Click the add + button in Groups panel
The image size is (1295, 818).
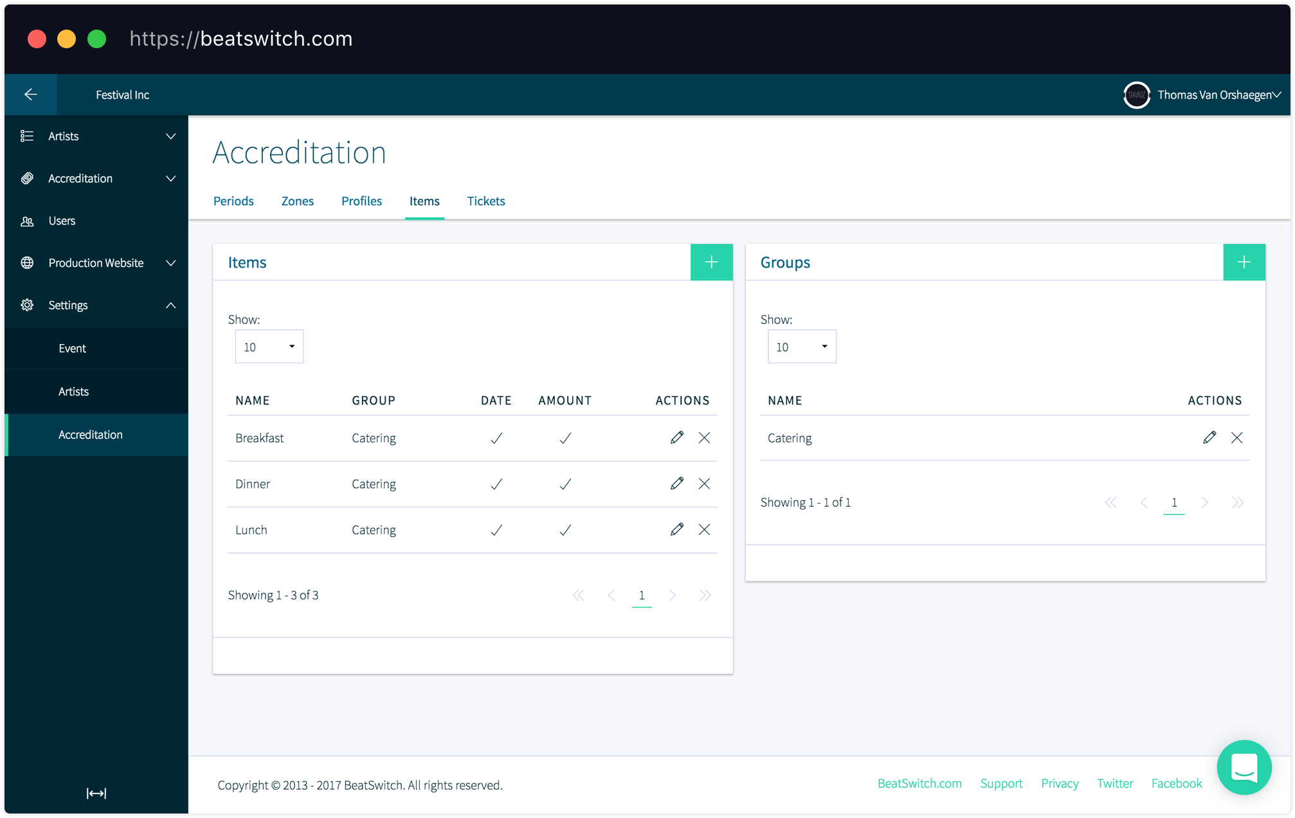point(1244,262)
